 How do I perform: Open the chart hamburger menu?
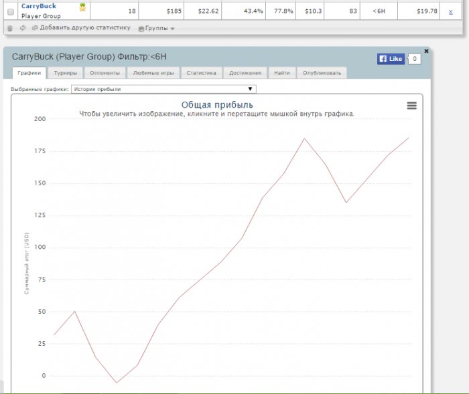[411, 106]
